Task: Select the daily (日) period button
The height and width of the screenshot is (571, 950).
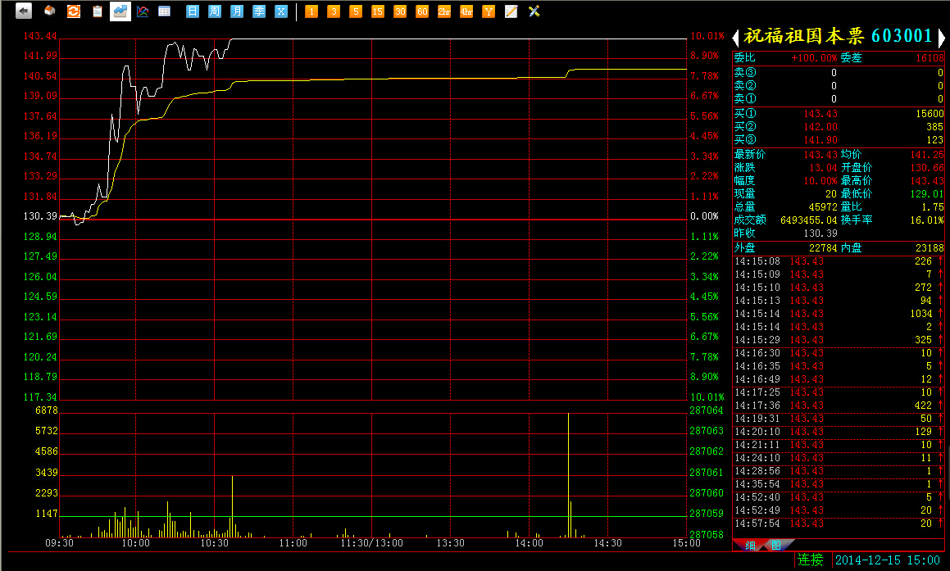Action: [x=193, y=11]
